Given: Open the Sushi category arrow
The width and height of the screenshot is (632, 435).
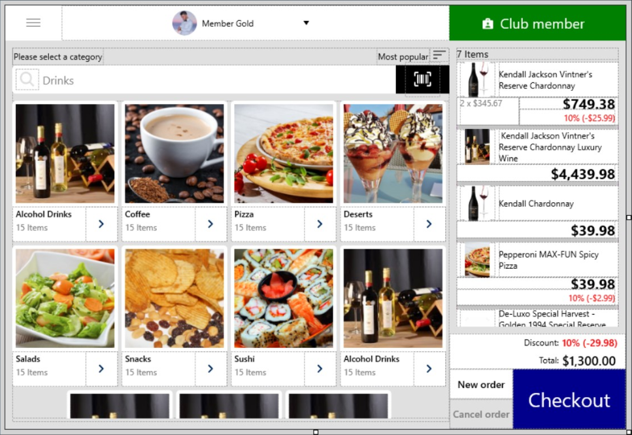Looking at the screenshot, I should pos(320,368).
